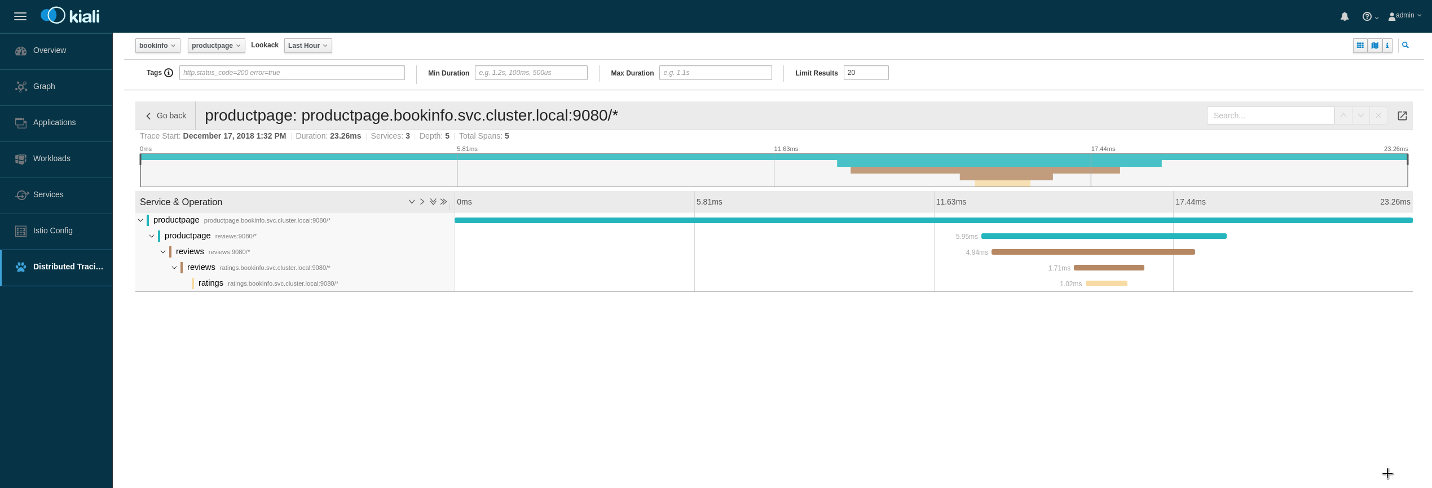Toggle the grid view button

point(1360,46)
